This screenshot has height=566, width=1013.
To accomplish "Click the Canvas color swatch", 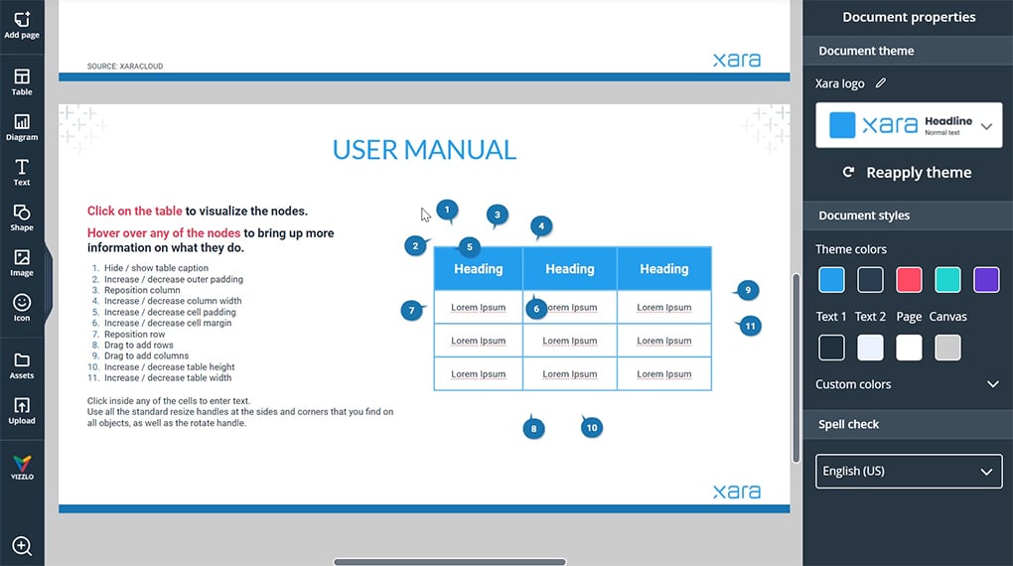I will pos(947,348).
